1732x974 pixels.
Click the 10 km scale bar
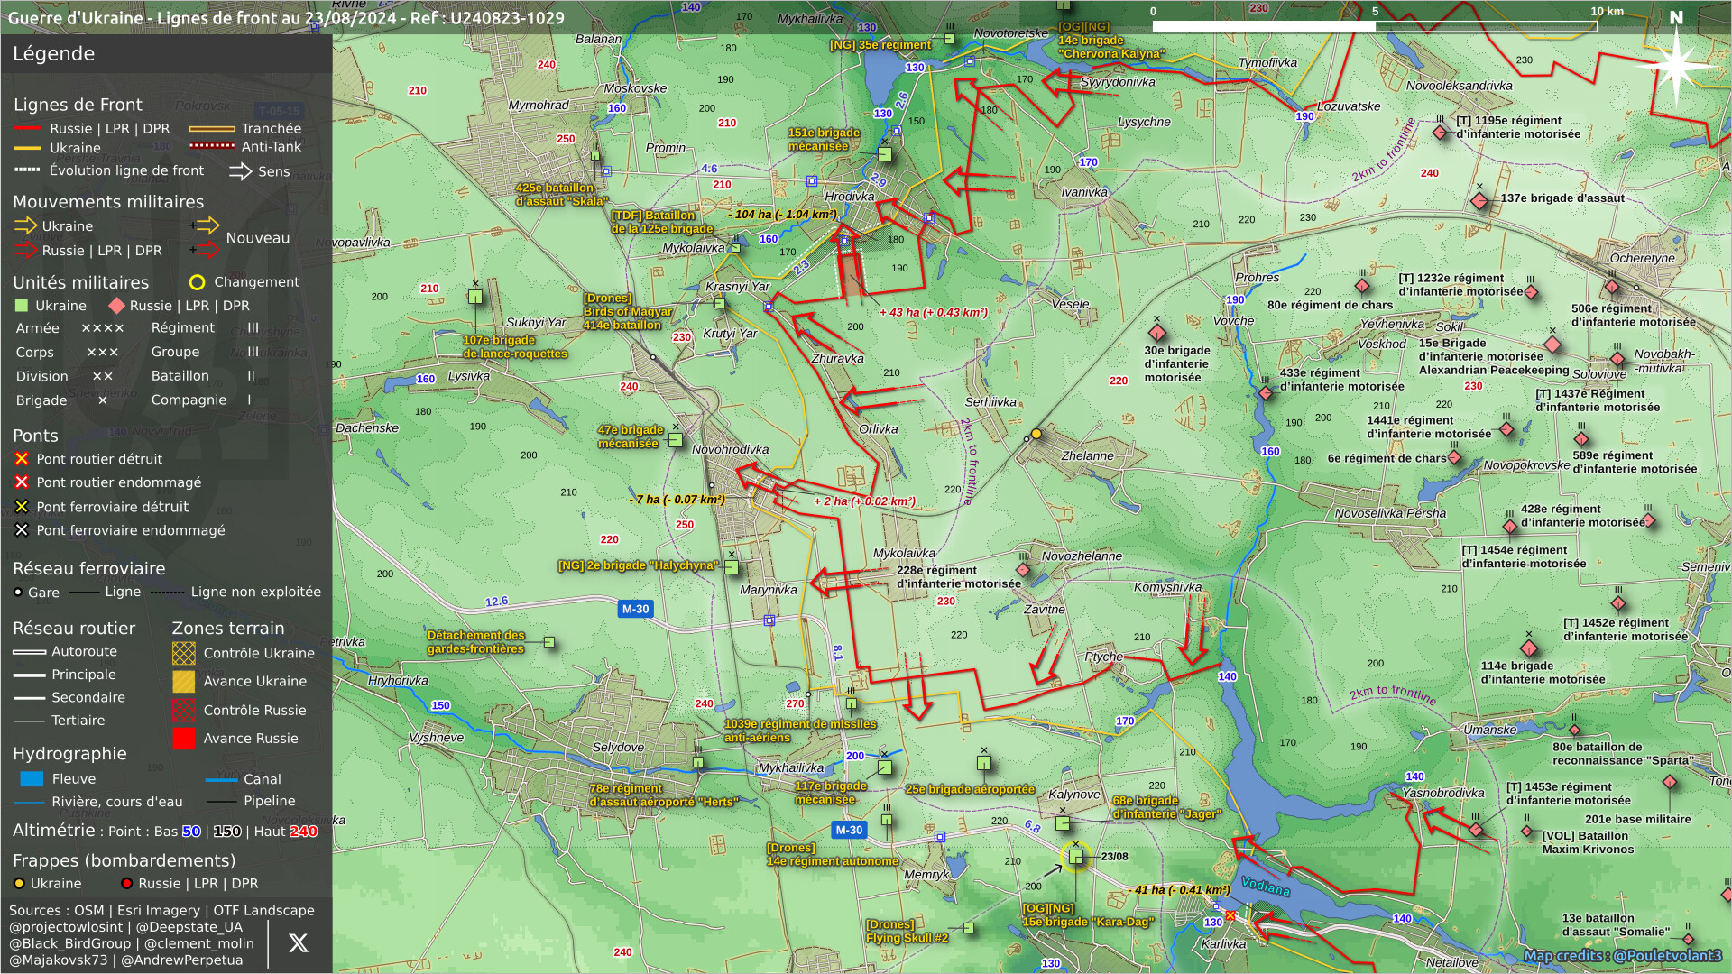(1375, 26)
